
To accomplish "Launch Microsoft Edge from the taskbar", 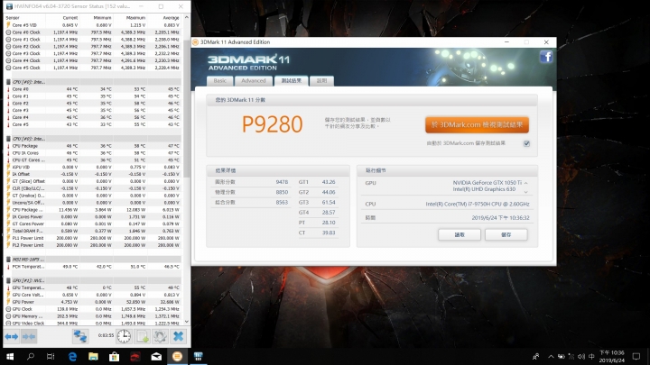I will tap(72, 357).
